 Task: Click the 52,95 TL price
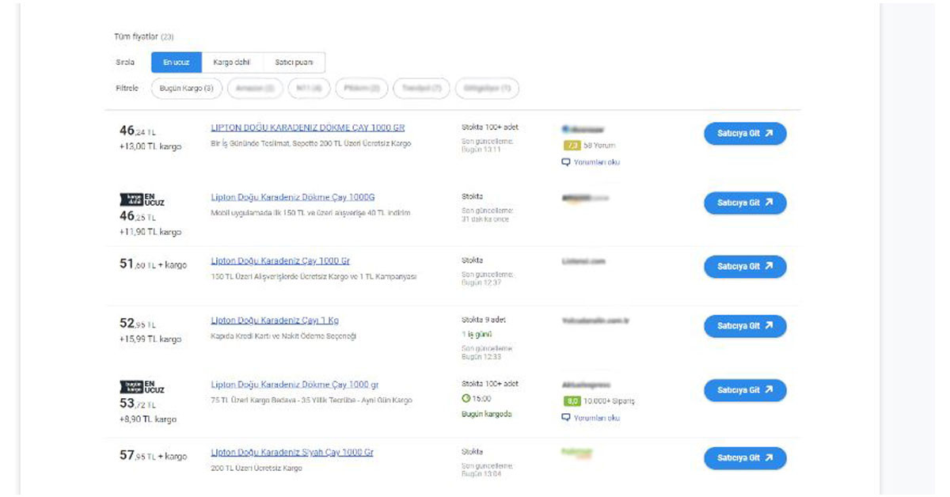(138, 324)
